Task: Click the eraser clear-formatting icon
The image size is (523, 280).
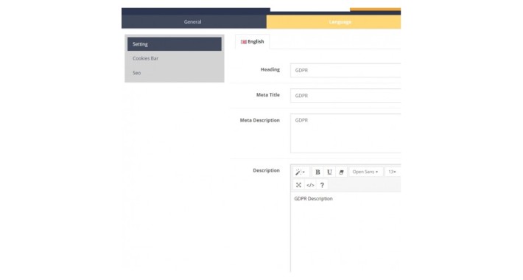Action: click(341, 172)
